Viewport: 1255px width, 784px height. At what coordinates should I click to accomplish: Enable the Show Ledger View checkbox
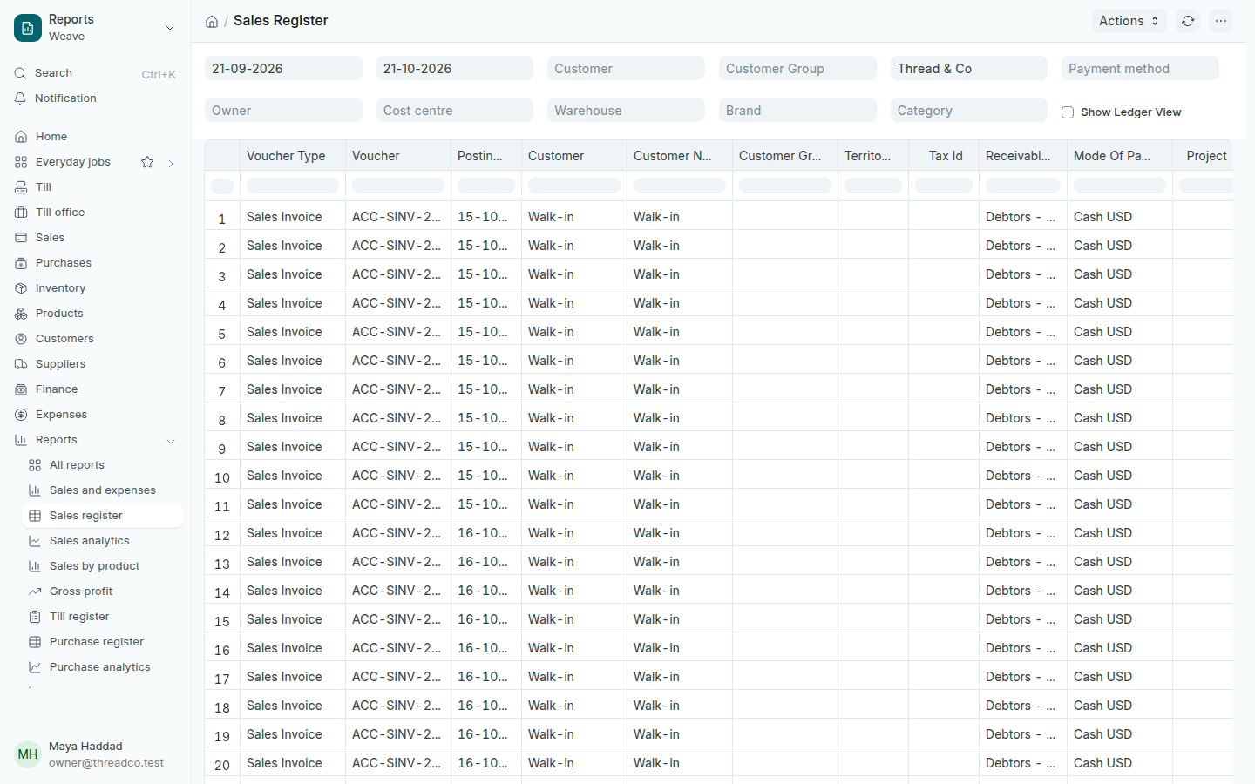click(x=1068, y=112)
